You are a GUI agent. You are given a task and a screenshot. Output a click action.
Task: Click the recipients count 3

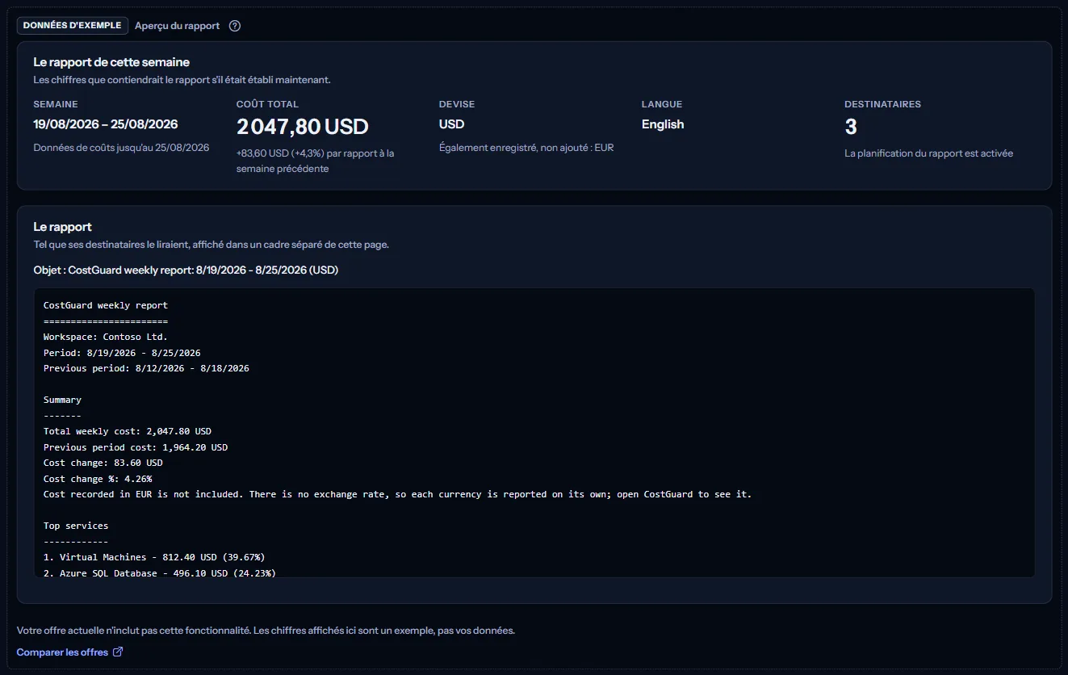pyautogui.click(x=851, y=127)
